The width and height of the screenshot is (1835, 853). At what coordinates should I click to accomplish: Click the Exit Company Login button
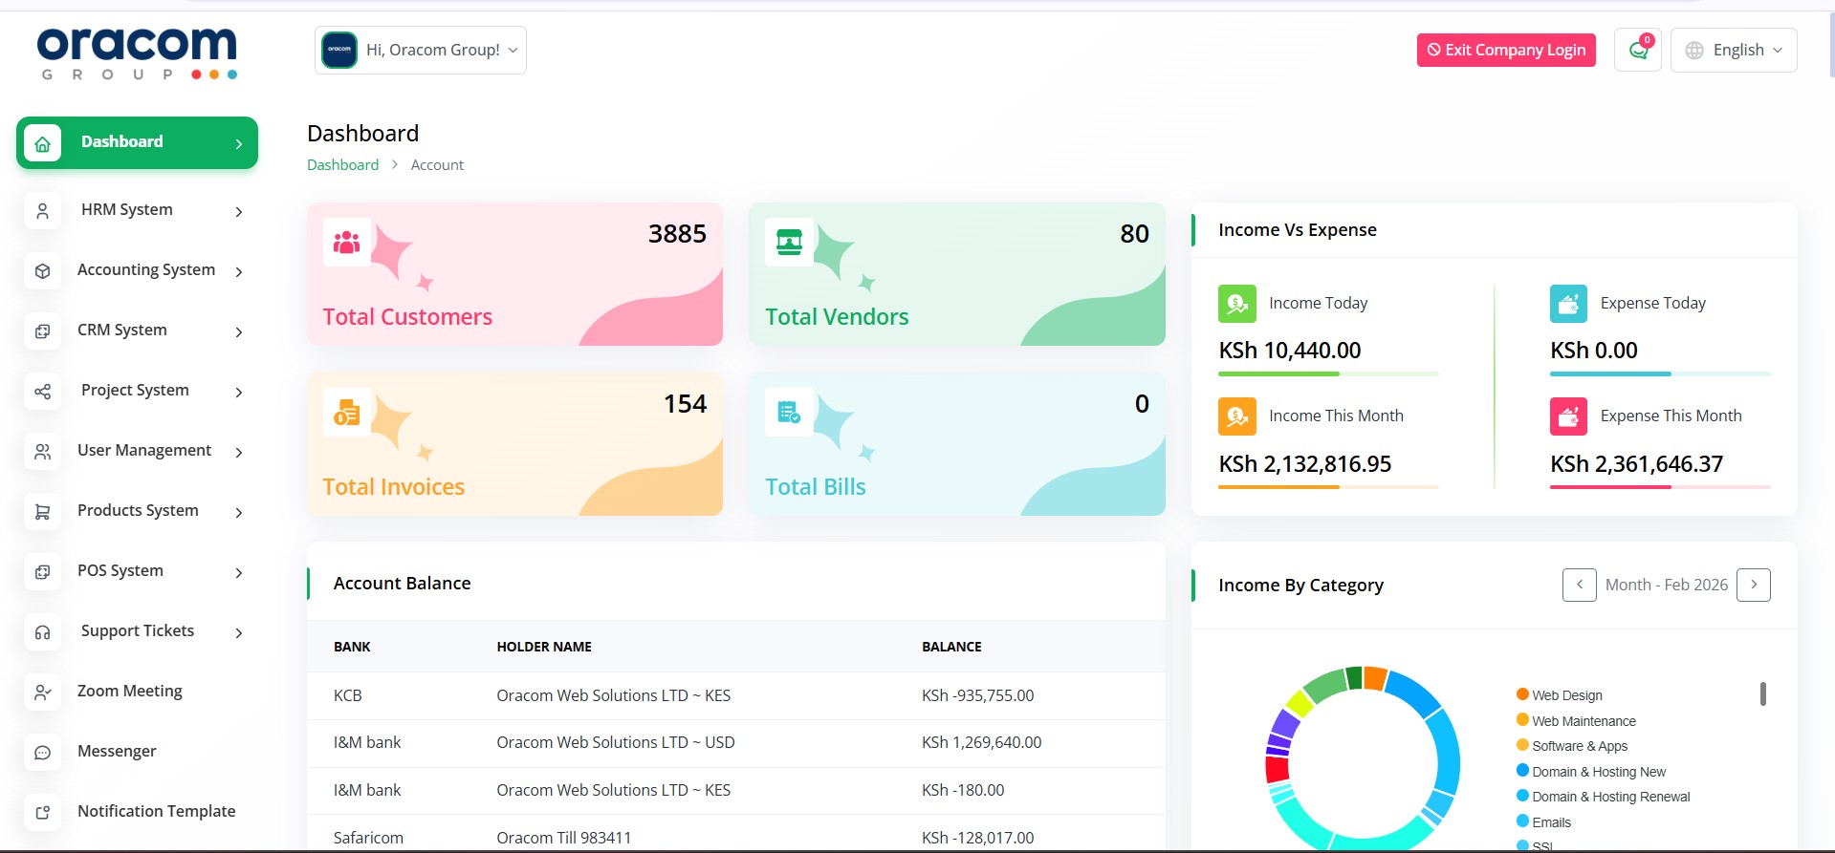coord(1506,51)
